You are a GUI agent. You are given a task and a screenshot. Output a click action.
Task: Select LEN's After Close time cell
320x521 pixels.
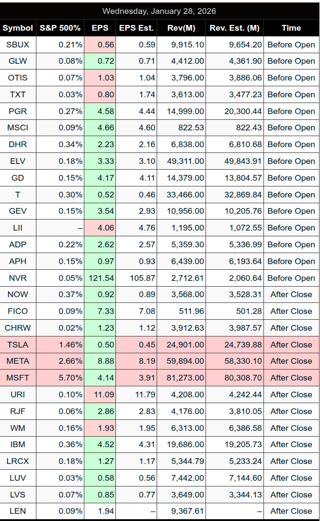point(291,511)
